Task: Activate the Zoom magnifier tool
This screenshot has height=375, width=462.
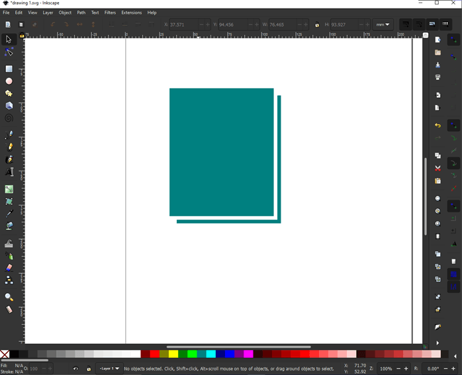Action: pyautogui.click(x=9, y=298)
